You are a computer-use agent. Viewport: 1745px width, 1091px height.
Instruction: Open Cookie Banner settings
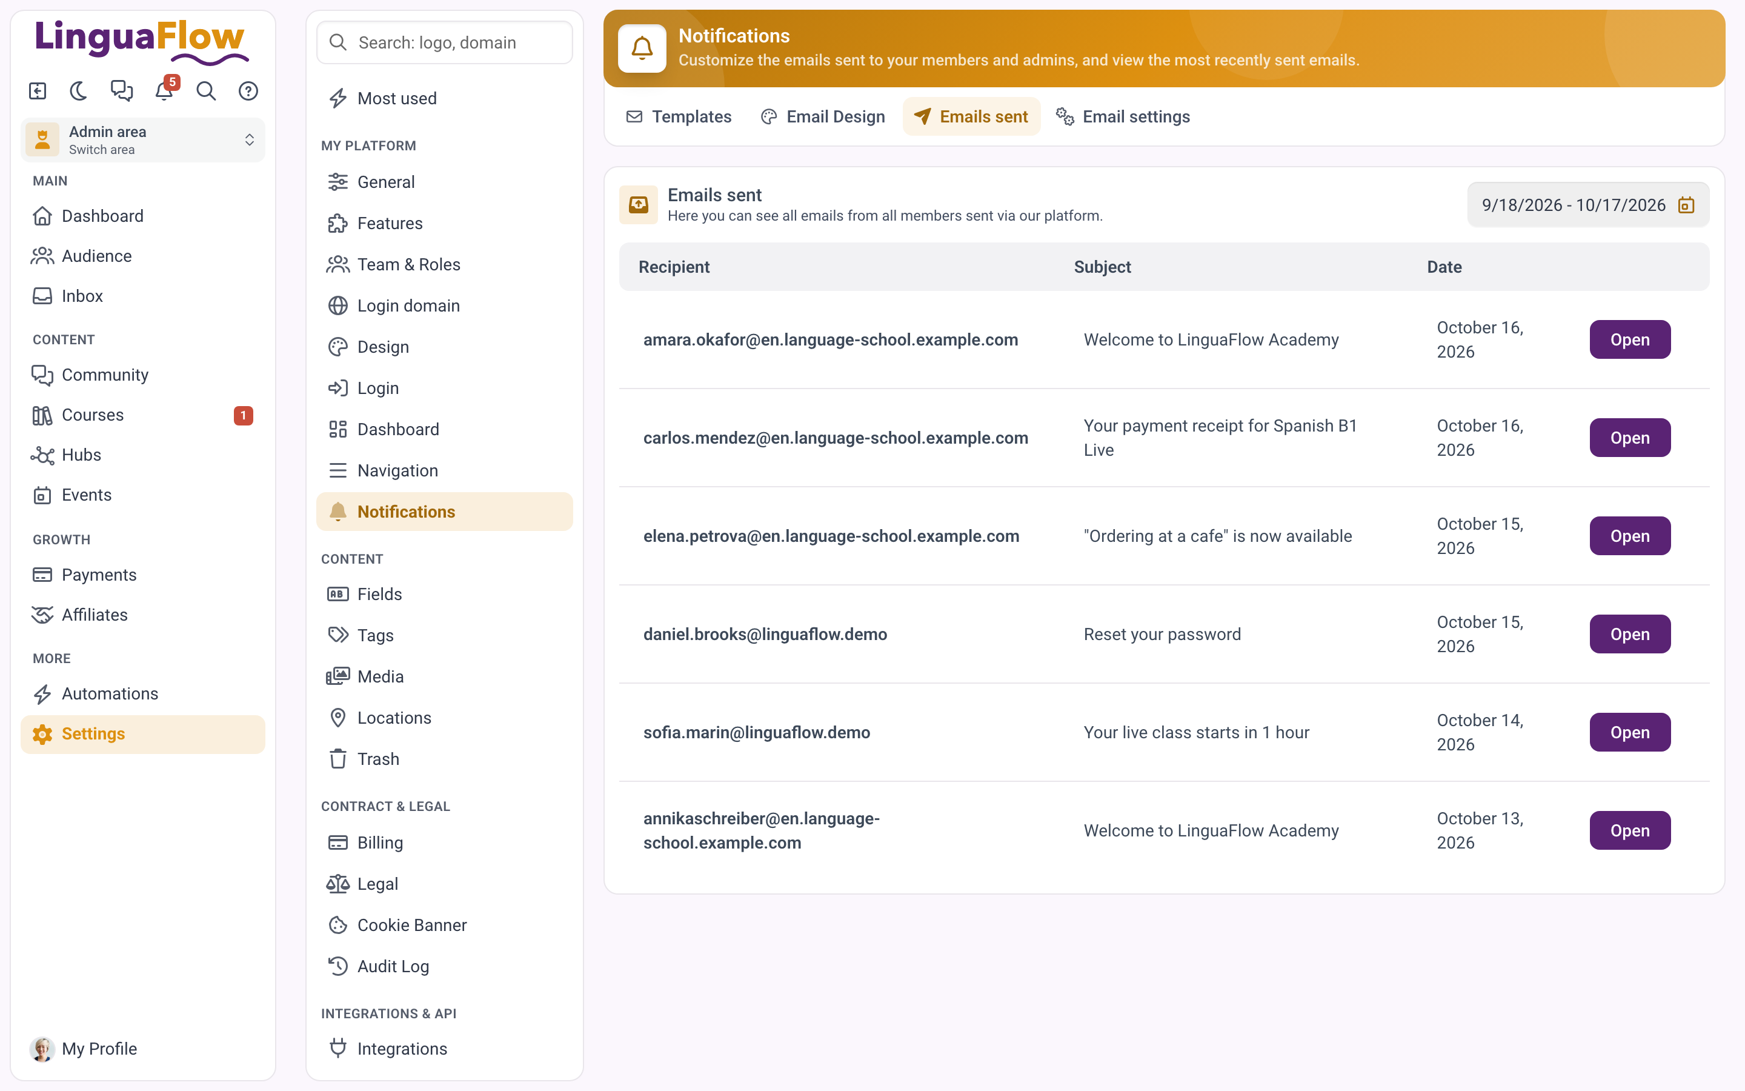pyautogui.click(x=445, y=925)
